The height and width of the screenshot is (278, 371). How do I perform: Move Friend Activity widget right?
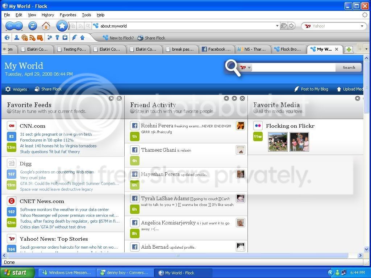click(x=234, y=98)
